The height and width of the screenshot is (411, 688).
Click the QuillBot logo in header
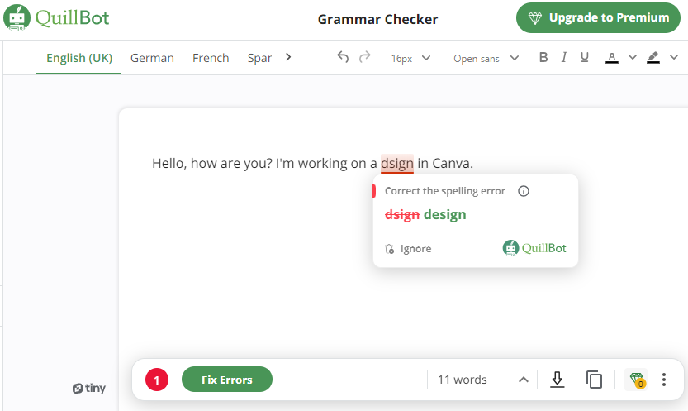[x=56, y=18]
